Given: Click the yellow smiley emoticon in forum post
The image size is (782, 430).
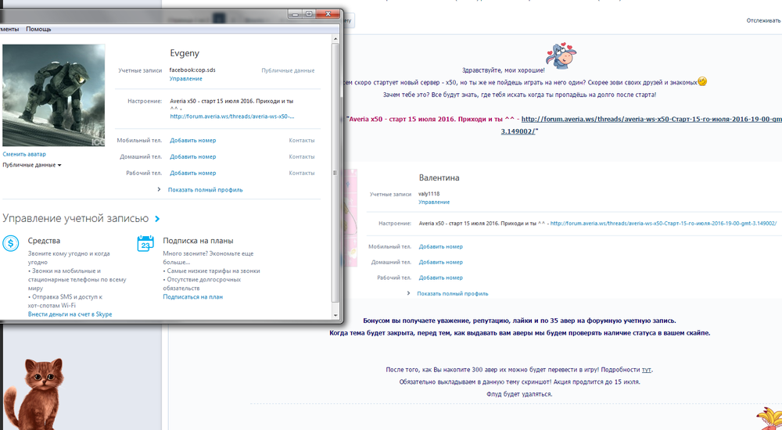Looking at the screenshot, I should (x=701, y=81).
